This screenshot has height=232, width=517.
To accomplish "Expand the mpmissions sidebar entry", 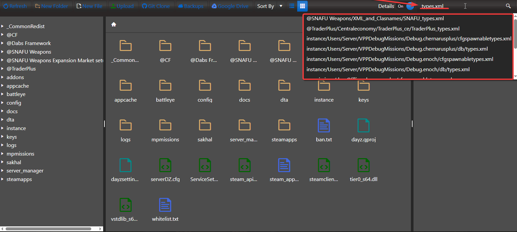I will click(3, 154).
